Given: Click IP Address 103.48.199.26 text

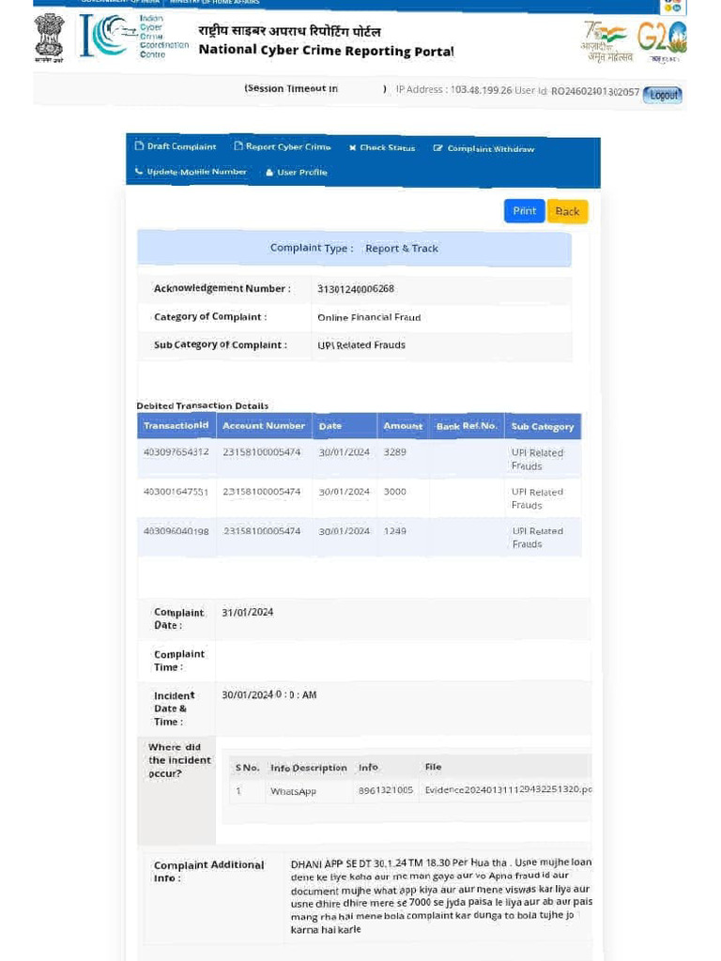Looking at the screenshot, I should coord(453,89).
